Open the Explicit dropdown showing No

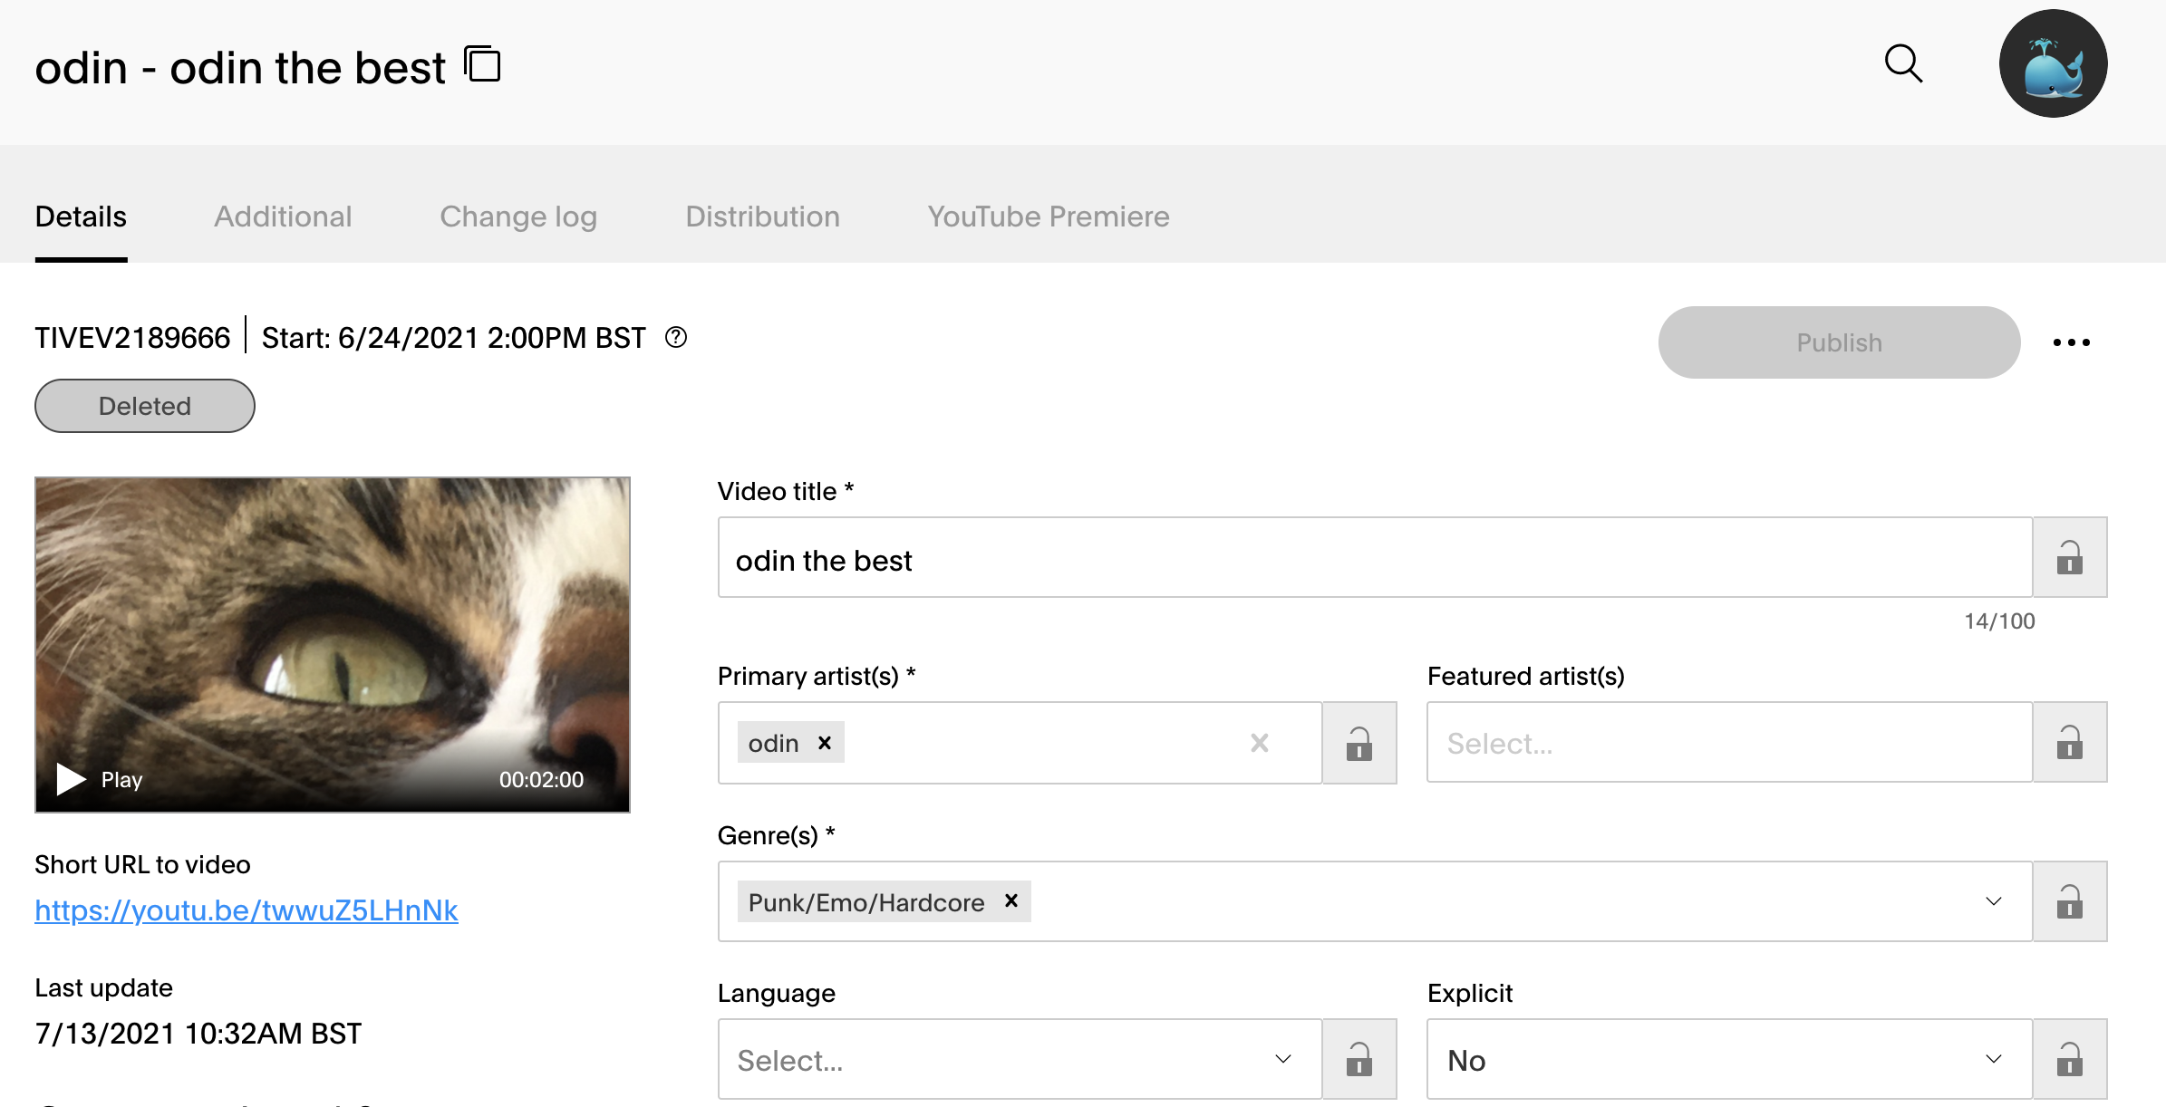tap(1730, 1059)
